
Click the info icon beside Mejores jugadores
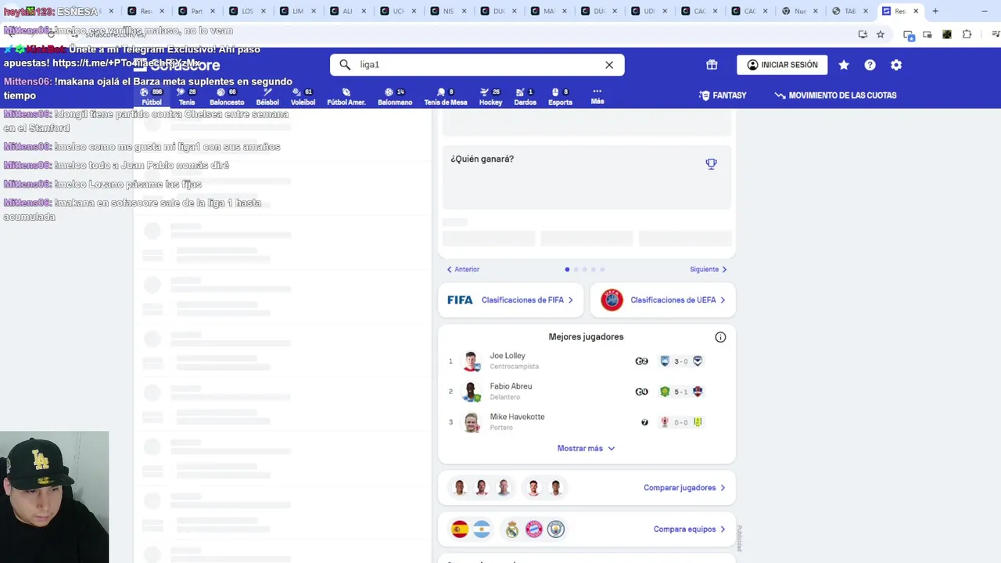(x=720, y=337)
